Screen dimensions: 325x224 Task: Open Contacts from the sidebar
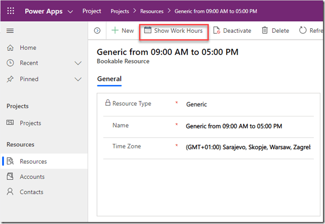(x=31, y=192)
